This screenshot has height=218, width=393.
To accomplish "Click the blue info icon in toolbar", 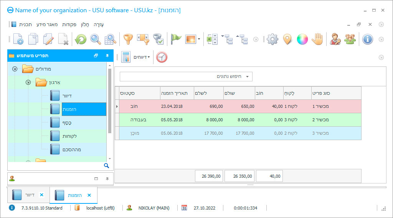I will coord(368,39).
